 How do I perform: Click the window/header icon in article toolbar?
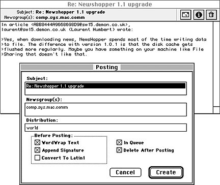(x=185, y=15)
